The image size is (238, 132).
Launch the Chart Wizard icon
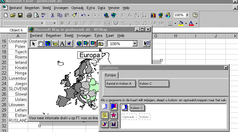(153, 15)
